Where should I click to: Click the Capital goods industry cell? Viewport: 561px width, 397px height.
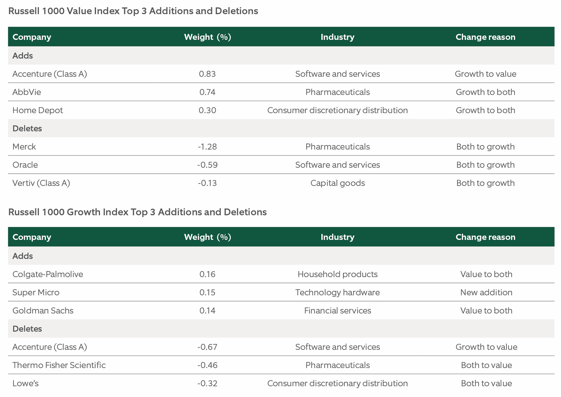(338, 183)
